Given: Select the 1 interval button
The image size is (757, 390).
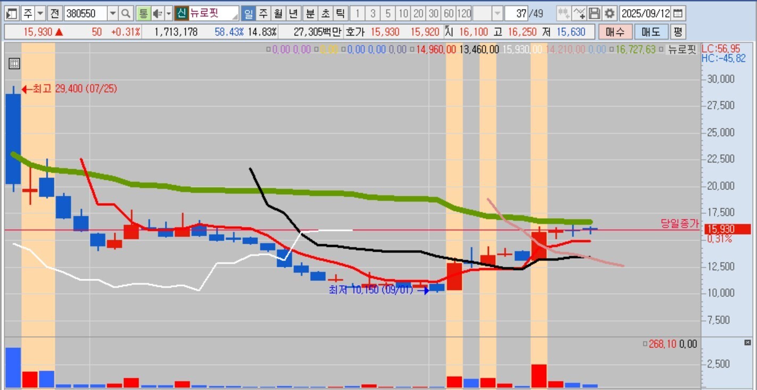Looking at the screenshot, I should coord(357,13).
